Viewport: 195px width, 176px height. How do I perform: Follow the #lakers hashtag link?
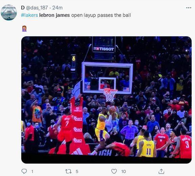[x=29, y=15]
